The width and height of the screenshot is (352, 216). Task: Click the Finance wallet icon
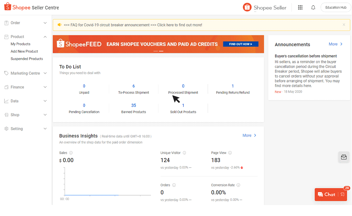coord(6,87)
